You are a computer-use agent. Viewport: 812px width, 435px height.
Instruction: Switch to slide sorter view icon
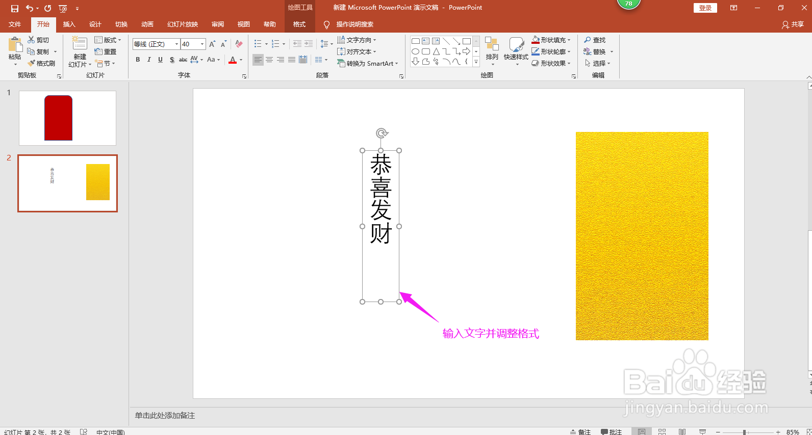(x=662, y=431)
